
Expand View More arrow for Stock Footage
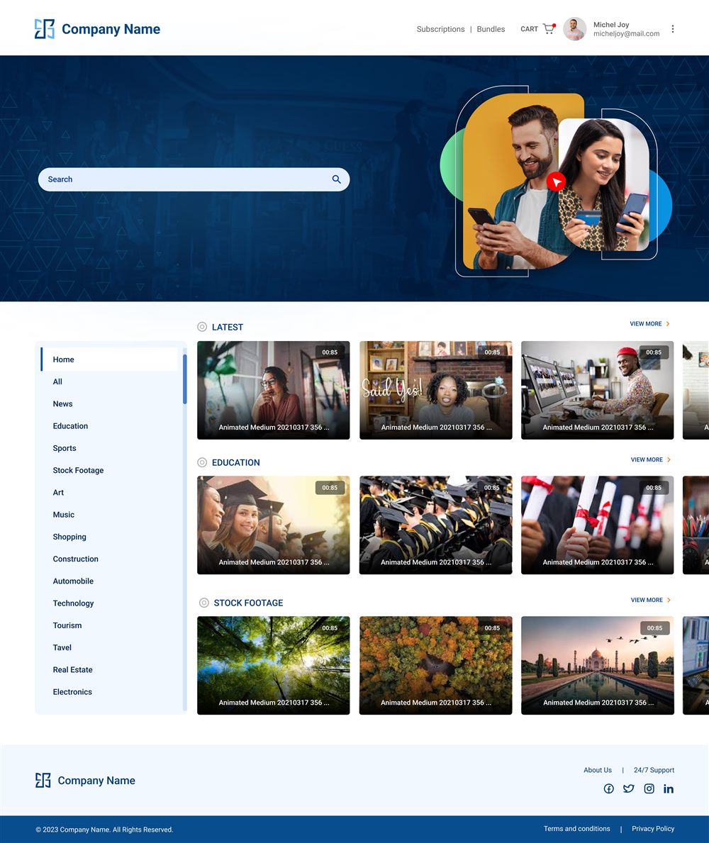click(669, 600)
